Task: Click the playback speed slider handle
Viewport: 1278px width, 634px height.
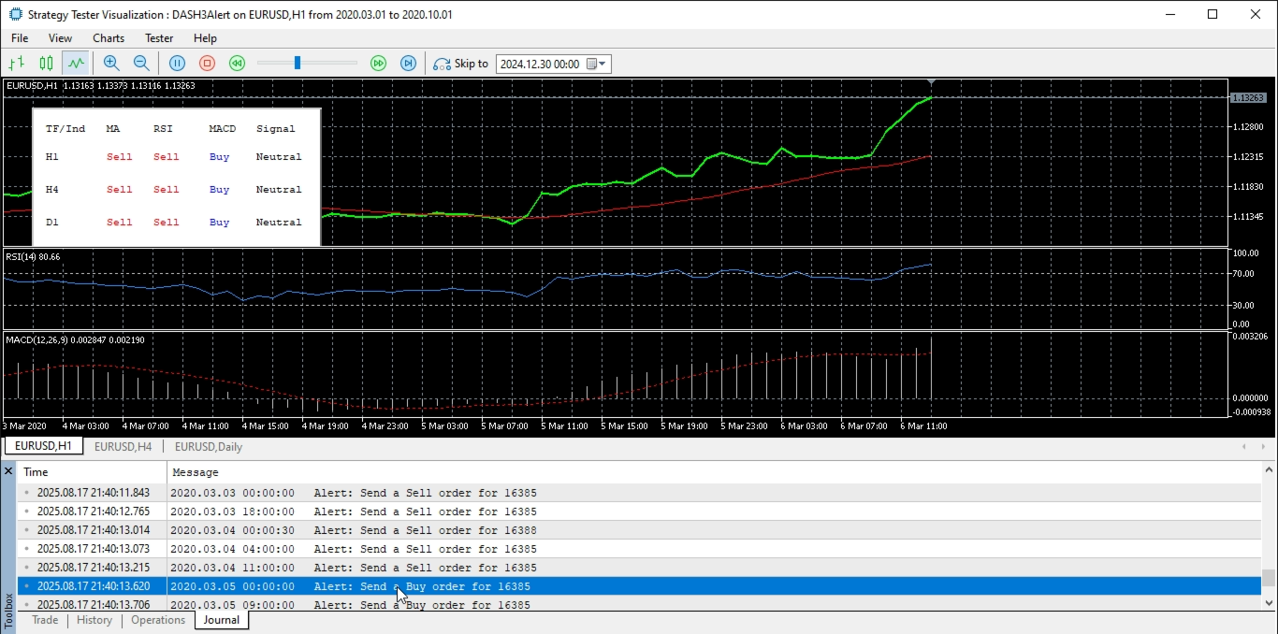Action: [x=298, y=64]
